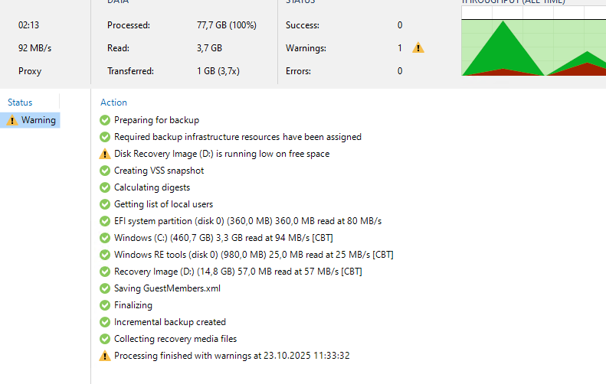This screenshot has width=606, height=384.
Task: Click warning icon for Disk Recovery Image low space
Action: pyautogui.click(x=105, y=154)
